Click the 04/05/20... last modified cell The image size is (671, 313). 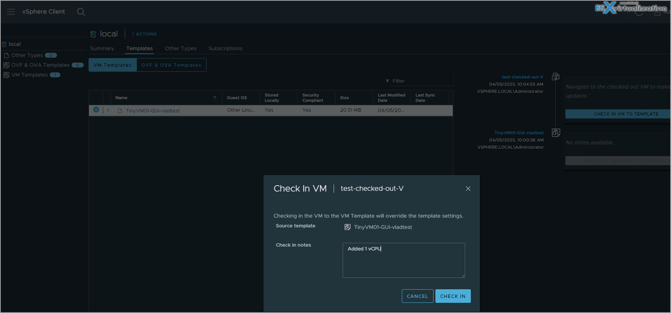tap(391, 110)
